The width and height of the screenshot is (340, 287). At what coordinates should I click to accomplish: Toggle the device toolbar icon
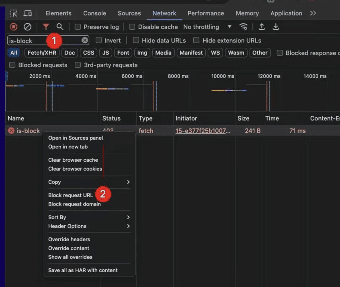[28, 13]
